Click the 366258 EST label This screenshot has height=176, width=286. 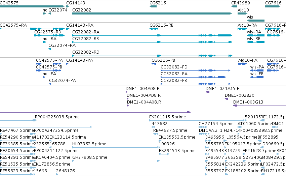pos(233,157)
